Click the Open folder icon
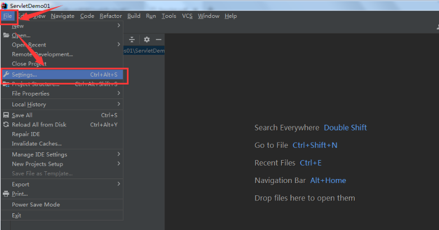439x230 pixels. click(x=6, y=35)
